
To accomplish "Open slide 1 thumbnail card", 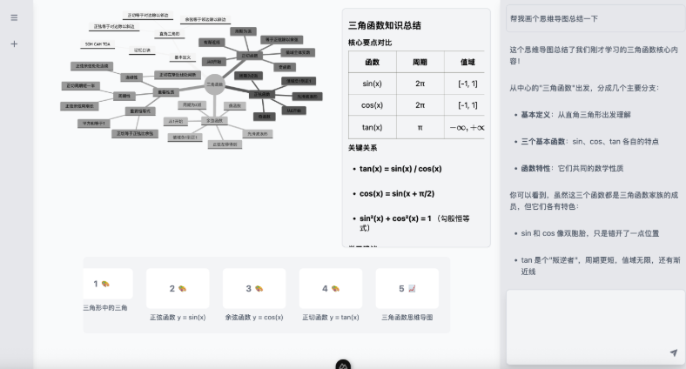I will pos(108,284).
